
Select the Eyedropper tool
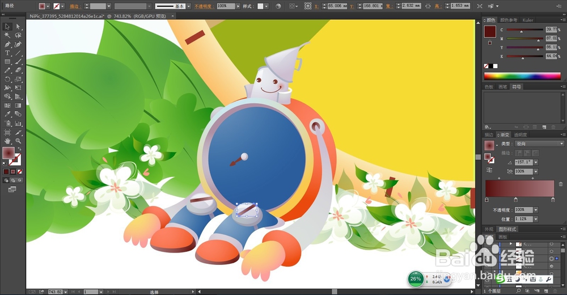(x=7, y=114)
